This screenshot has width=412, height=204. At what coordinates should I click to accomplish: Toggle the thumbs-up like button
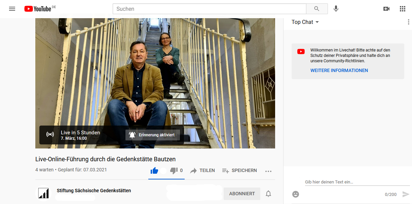coord(154,171)
